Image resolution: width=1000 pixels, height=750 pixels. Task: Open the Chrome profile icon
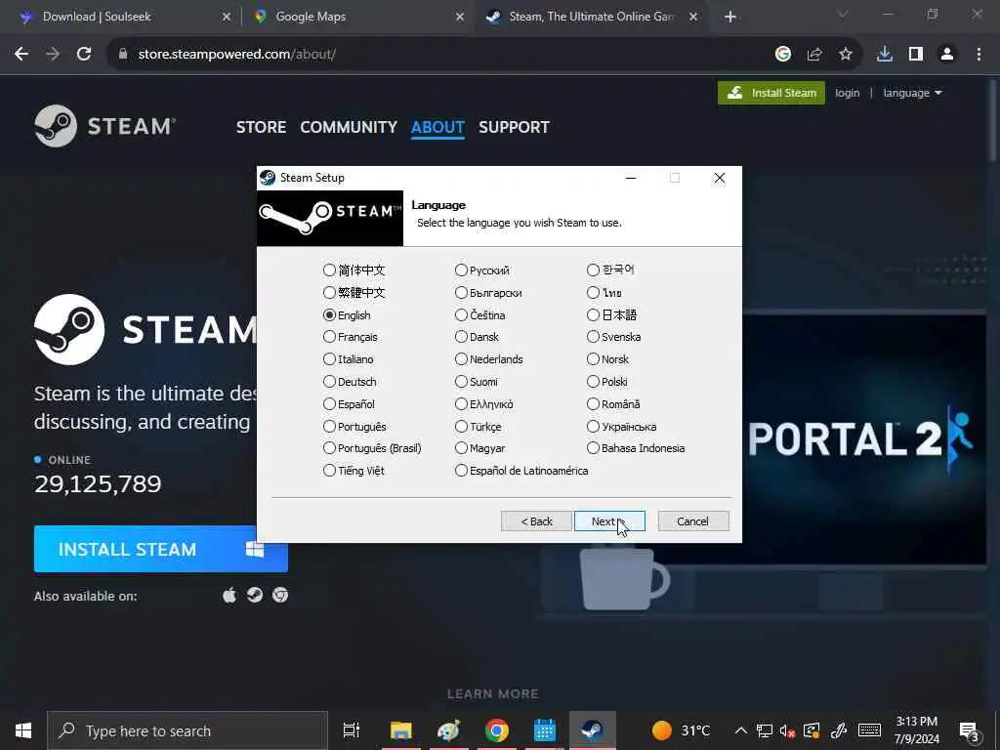tap(947, 55)
